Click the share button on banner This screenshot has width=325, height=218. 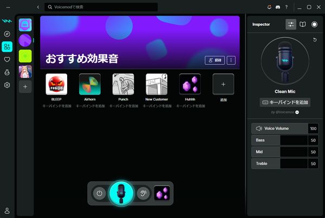coord(214,60)
